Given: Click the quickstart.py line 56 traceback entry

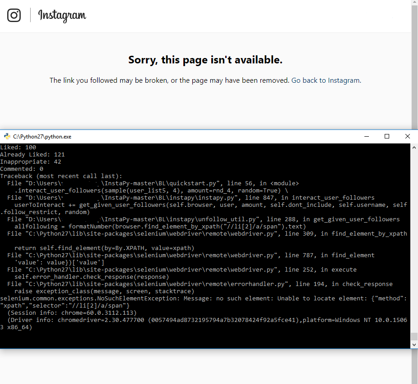Looking at the screenshot, I should (x=153, y=183).
